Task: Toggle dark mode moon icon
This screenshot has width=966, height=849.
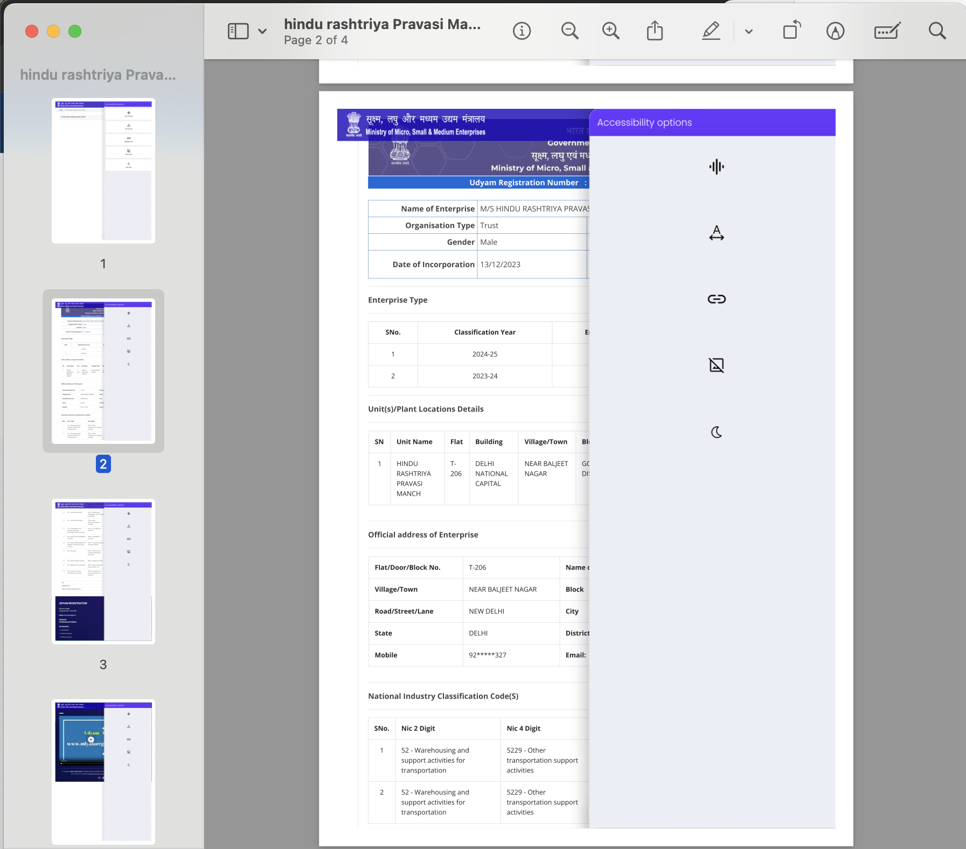Action: 716,432
